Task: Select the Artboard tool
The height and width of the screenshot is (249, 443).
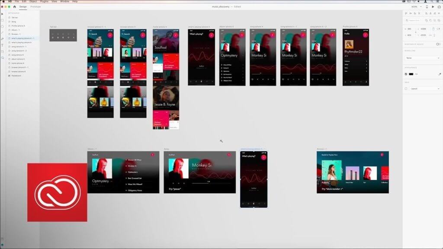Action: [2, 51]
